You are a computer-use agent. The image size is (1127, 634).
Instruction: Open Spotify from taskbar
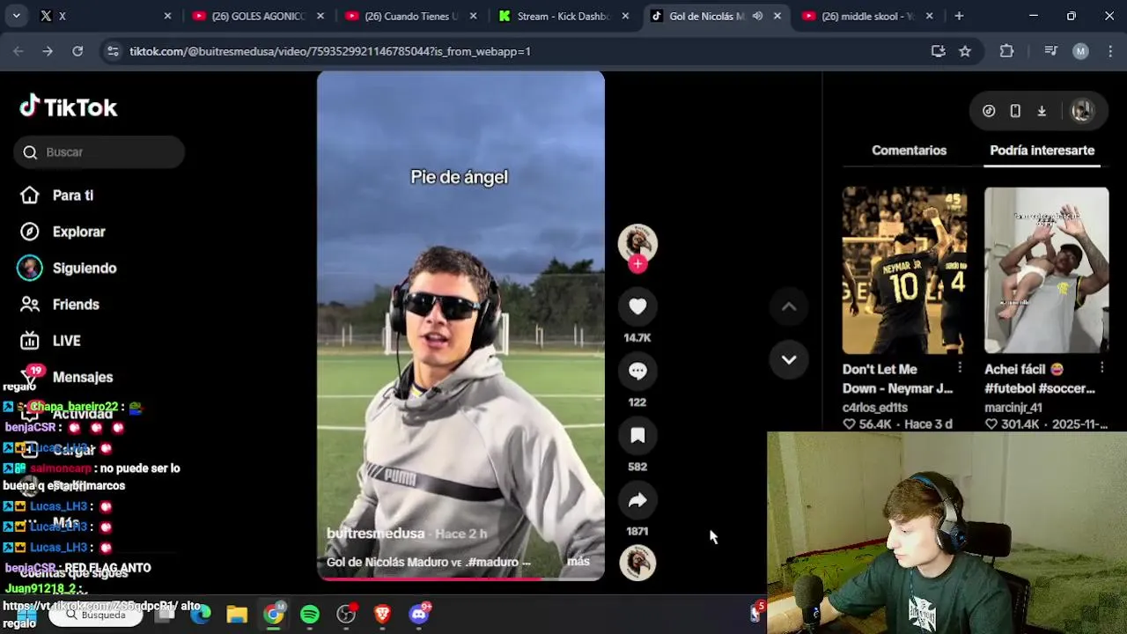coord(310,614)
